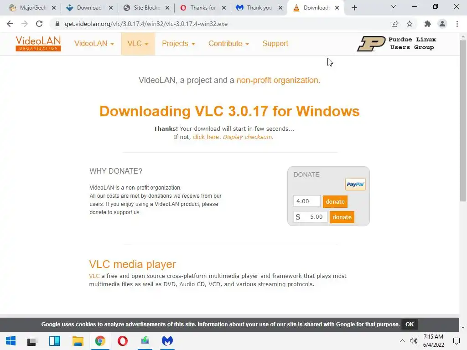
Task: Reload the current page
Action: tap(39, 24)
